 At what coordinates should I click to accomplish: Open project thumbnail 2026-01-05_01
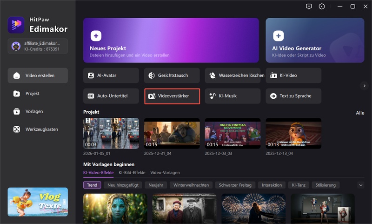pos(111,133)
